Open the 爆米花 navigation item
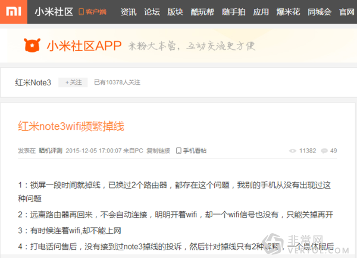 pos(287,12)
